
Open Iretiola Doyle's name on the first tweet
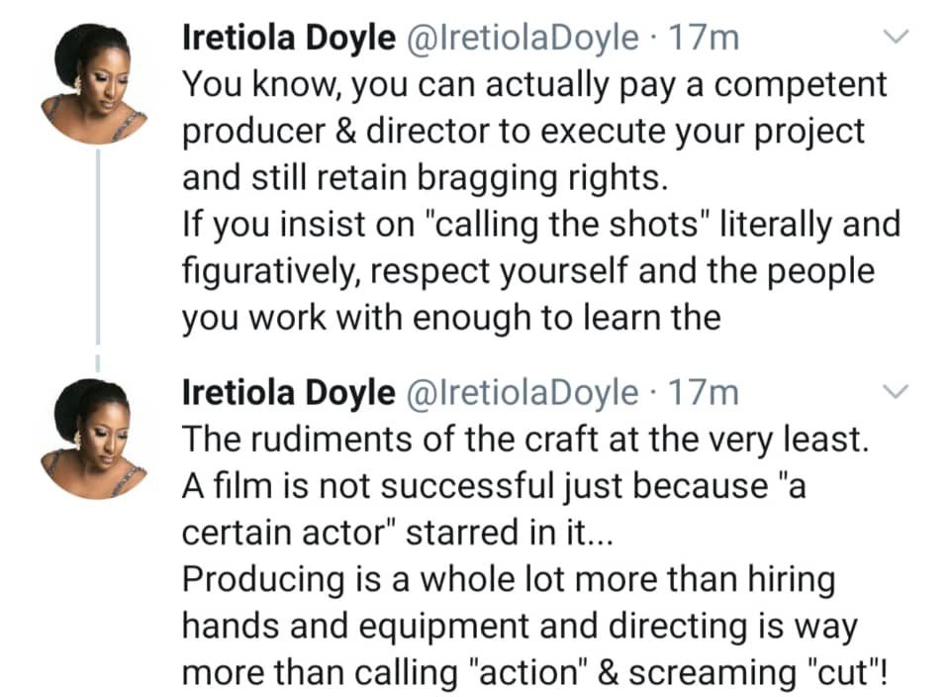(x=288, y=39)
